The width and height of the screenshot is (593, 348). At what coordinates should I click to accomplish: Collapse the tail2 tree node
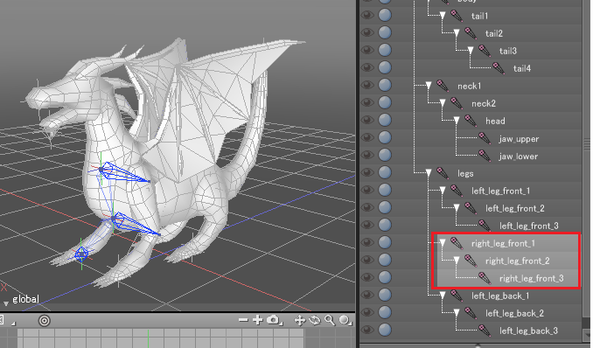pos(457,33)
